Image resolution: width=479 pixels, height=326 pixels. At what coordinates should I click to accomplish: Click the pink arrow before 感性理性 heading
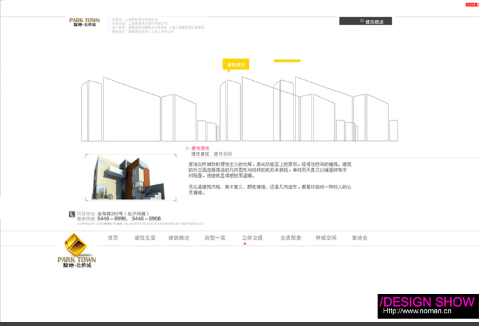pyautogui.click(x=187, y=148)
